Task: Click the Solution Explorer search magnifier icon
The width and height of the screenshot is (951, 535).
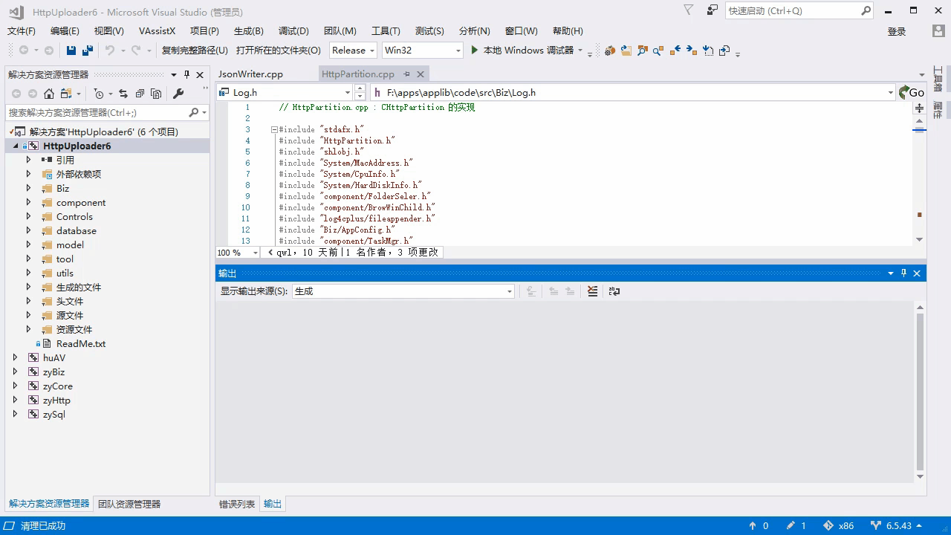Action: coord(194,112)
